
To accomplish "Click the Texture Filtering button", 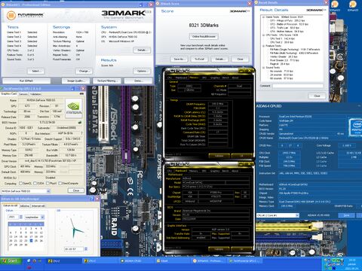I will (x=106, y=81).
